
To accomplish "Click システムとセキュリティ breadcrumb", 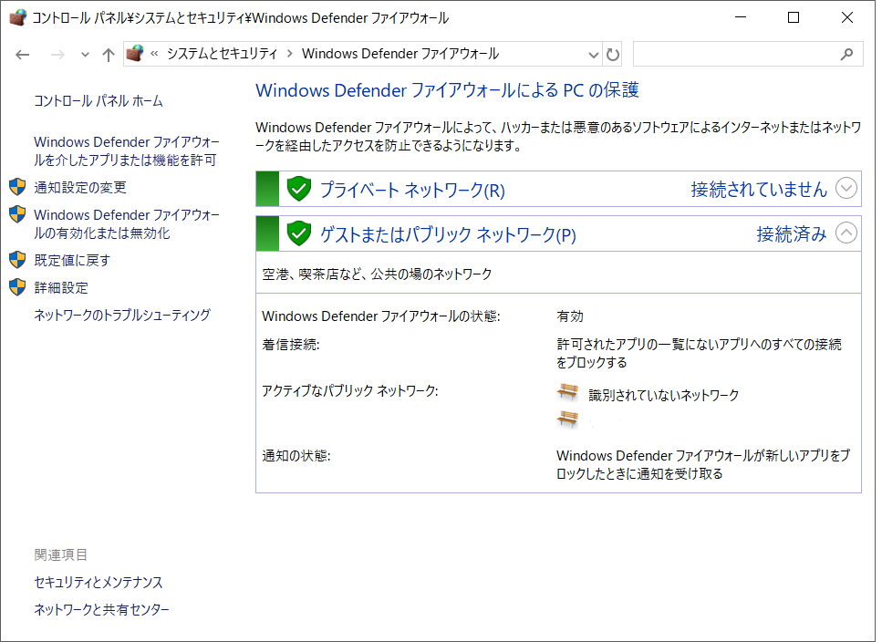I will click(222, 54).
